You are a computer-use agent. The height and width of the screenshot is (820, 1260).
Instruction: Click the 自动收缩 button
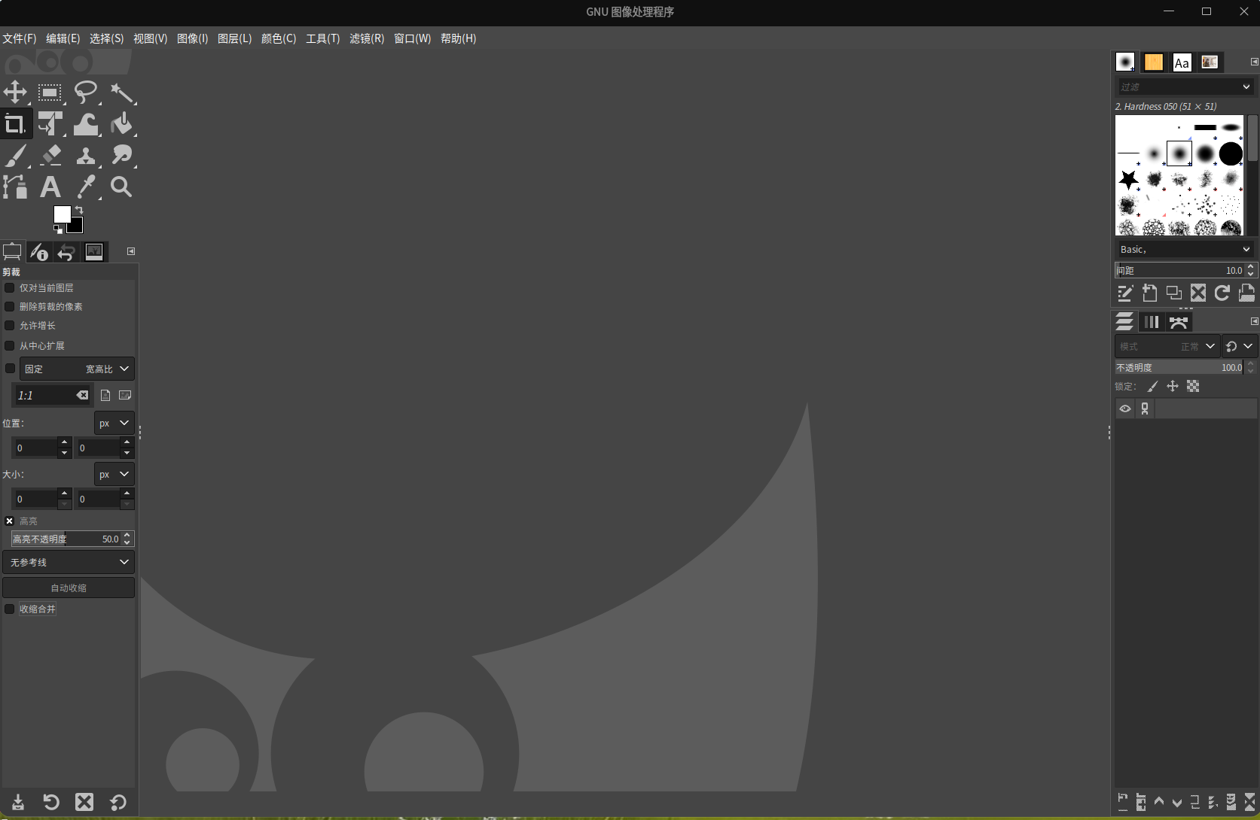tap(69, 588)
